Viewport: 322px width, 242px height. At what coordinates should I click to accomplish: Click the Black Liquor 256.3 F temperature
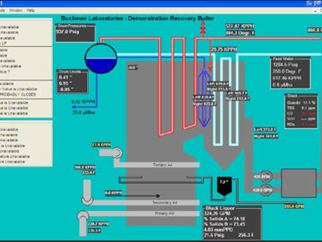246,235
